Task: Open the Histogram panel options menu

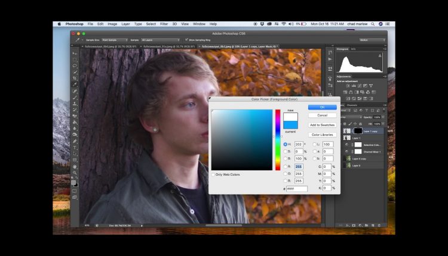Action: pos(385,49)
